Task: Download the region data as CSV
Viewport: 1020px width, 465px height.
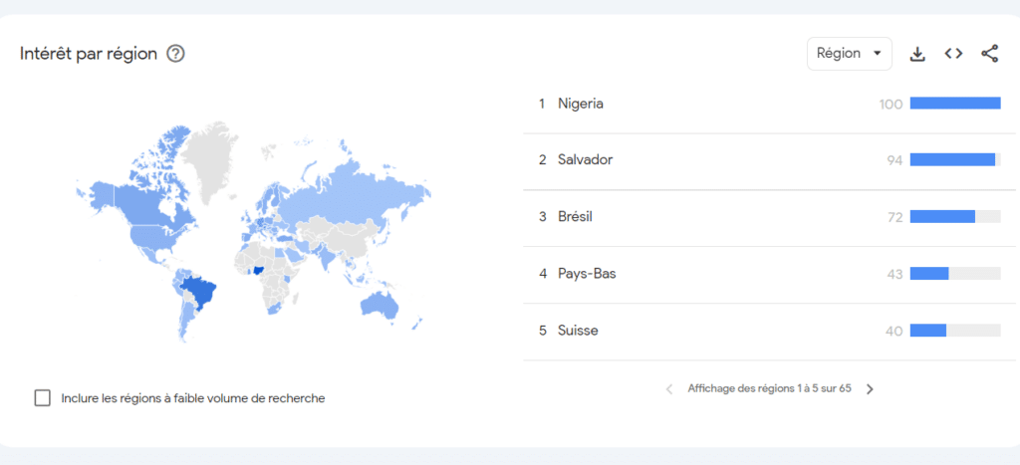Action: pos(917,54)
